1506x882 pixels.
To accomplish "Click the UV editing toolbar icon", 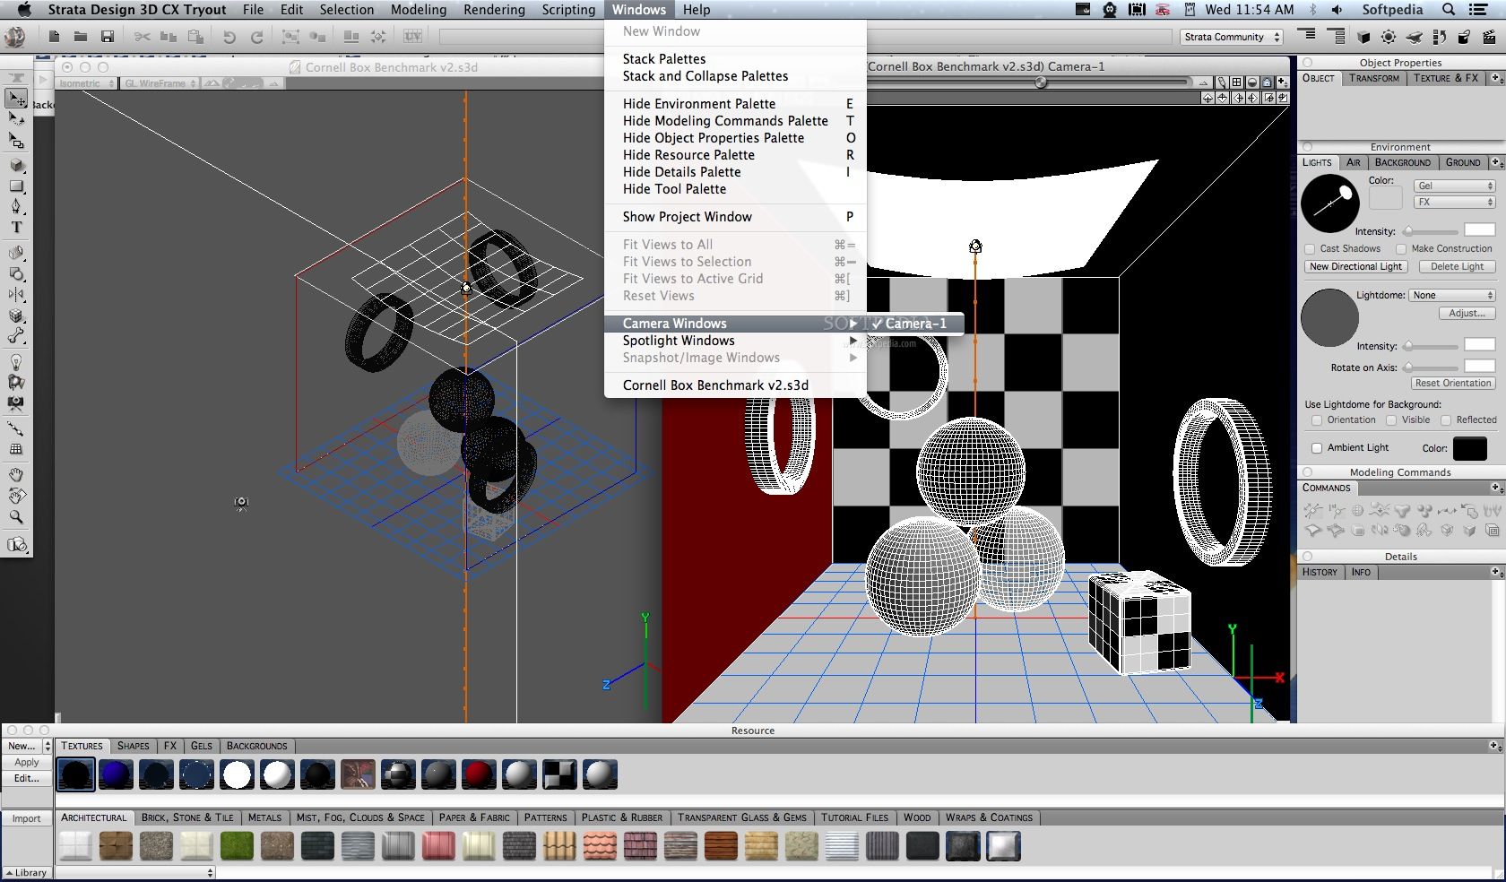I will (412, 37).
